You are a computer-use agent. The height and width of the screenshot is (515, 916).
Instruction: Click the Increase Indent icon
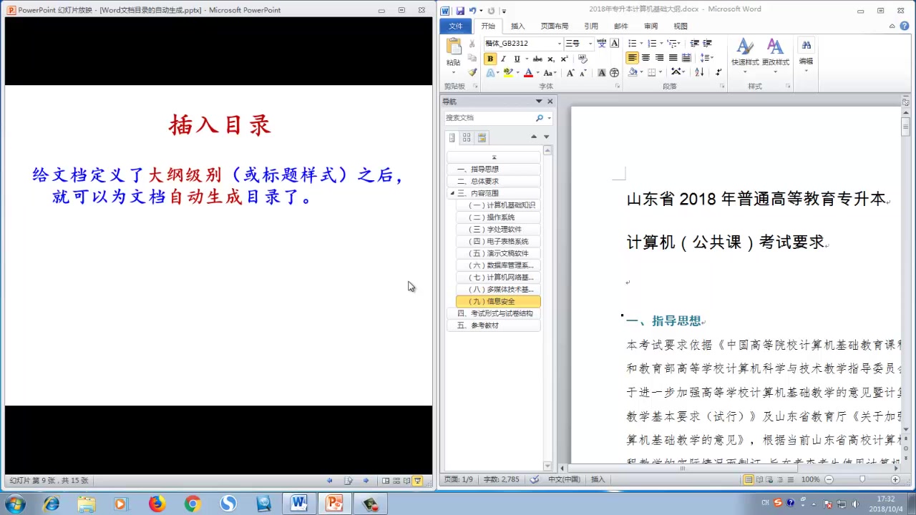tap(708, 44)
